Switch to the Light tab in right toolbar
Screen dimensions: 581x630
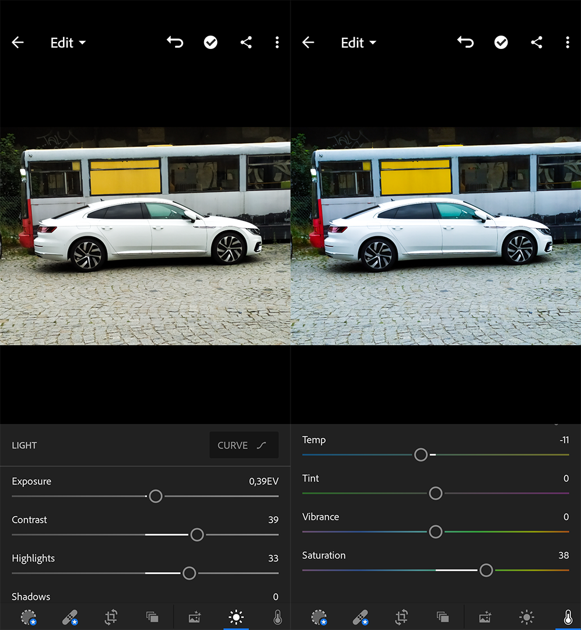(x=527, y=617)
